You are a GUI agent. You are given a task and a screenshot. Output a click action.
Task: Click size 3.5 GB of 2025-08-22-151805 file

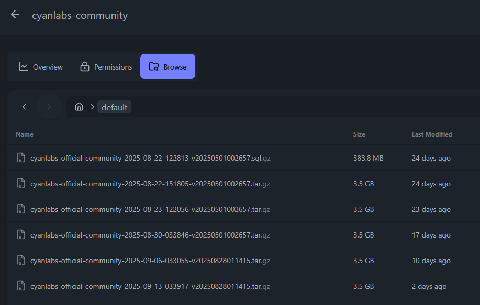[x=364, y=184]
